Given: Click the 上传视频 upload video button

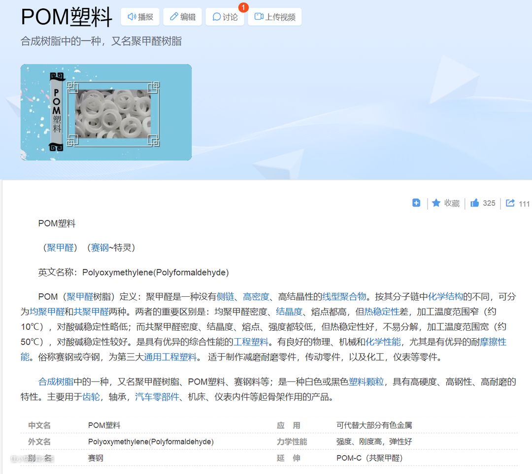Looking at the screenshot, I should pos(274,17).
